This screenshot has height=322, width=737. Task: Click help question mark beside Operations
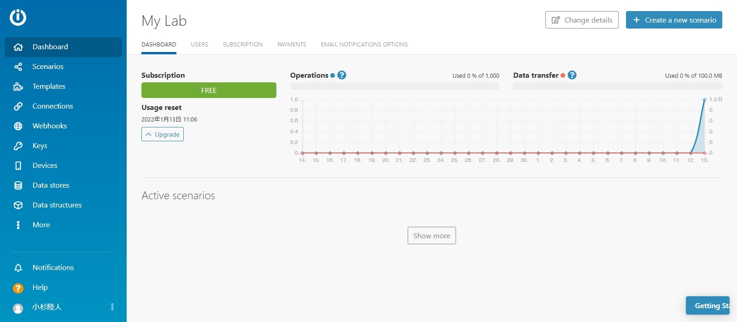coord(342,75)
